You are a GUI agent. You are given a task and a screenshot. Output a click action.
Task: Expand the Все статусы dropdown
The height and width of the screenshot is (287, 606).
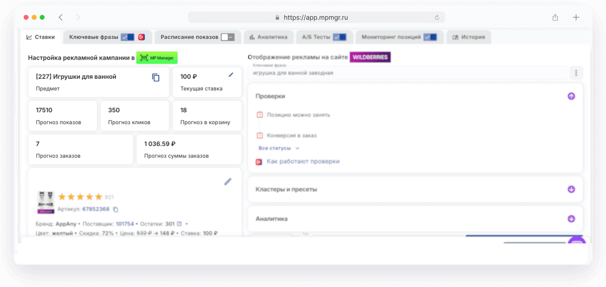(x=279, y=148)
